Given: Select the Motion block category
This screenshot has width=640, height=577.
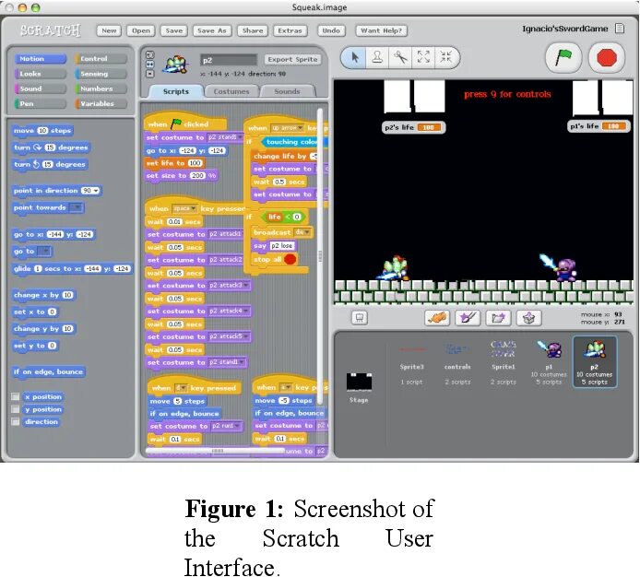Looking at the screenshot, I should point(40,59).
